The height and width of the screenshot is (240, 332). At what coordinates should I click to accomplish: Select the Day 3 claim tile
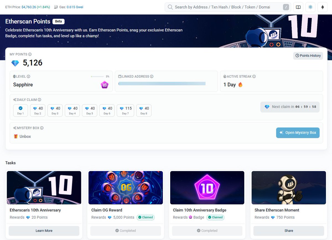(x=55, y=110)
